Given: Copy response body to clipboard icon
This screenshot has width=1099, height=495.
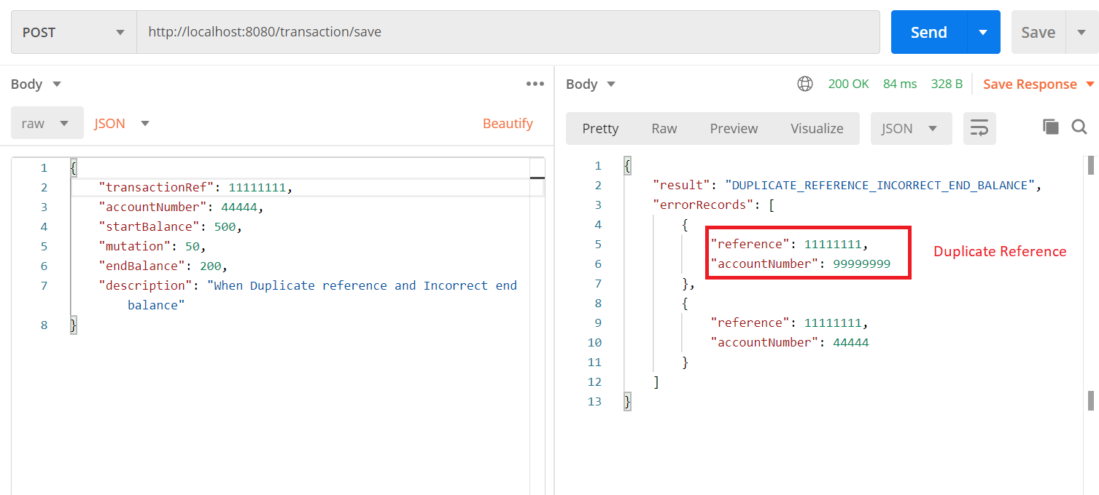Looking at the screenshot, I should point(1051,127).
